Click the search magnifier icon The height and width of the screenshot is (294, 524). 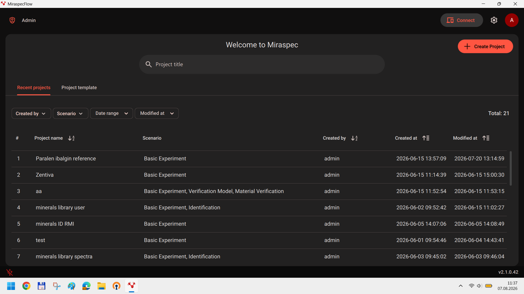[148, 64]
